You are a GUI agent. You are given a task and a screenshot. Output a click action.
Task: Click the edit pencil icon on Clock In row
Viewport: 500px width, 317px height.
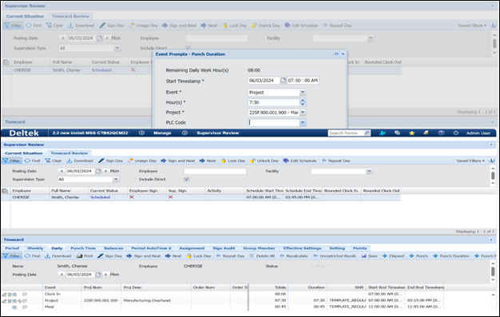[4, 294]
